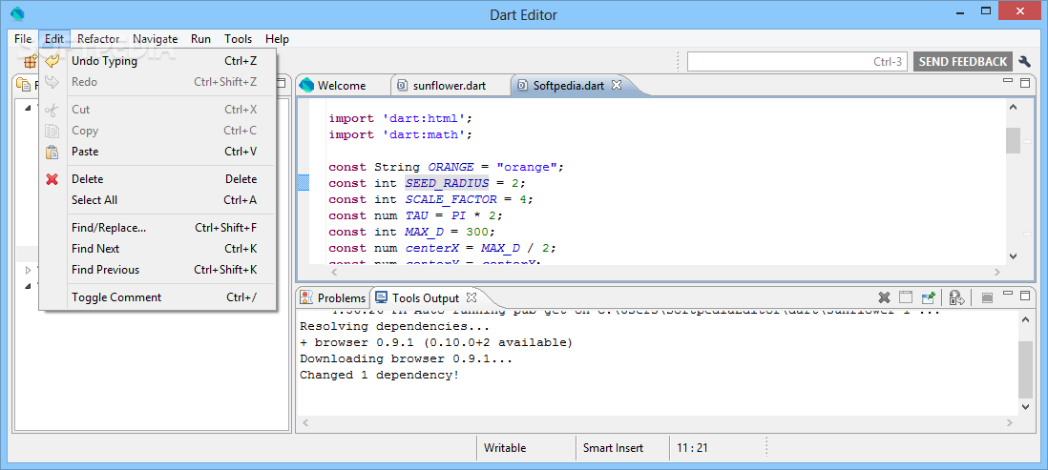1048x470 pixels.
Task: Click the SEND FEEDBACK button
Action: pos(962,61)
